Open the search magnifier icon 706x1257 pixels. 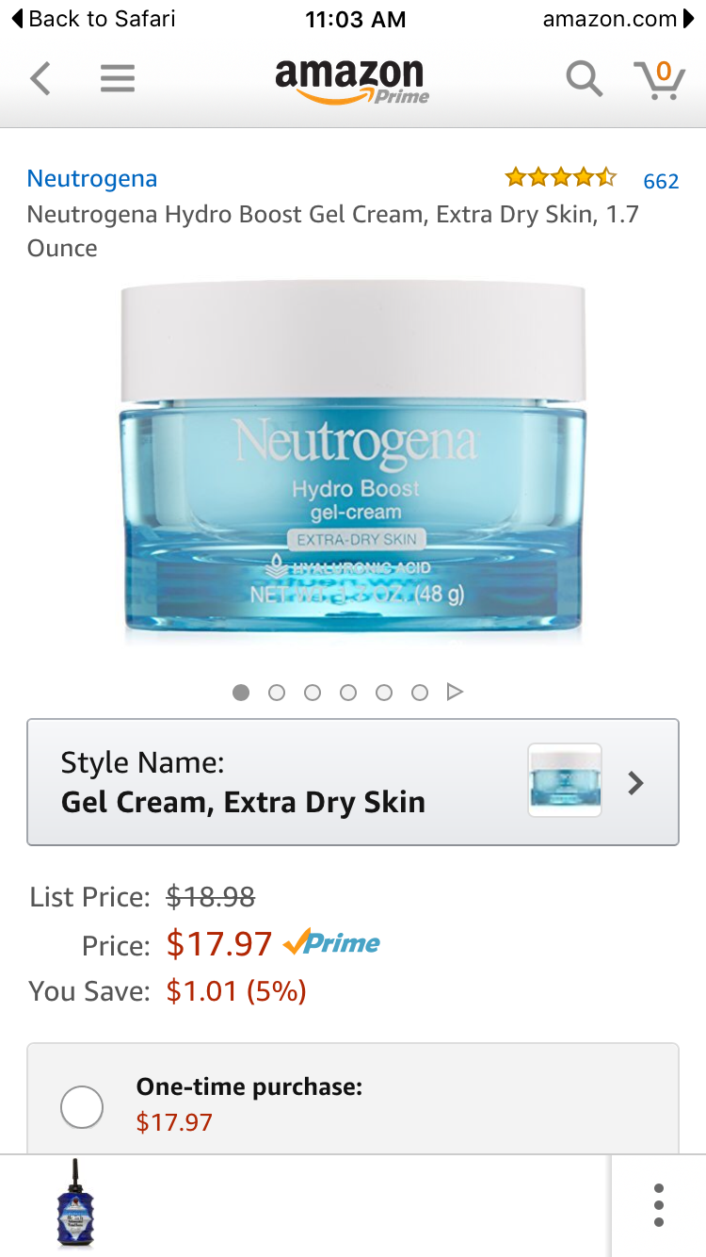pos(584,79)
